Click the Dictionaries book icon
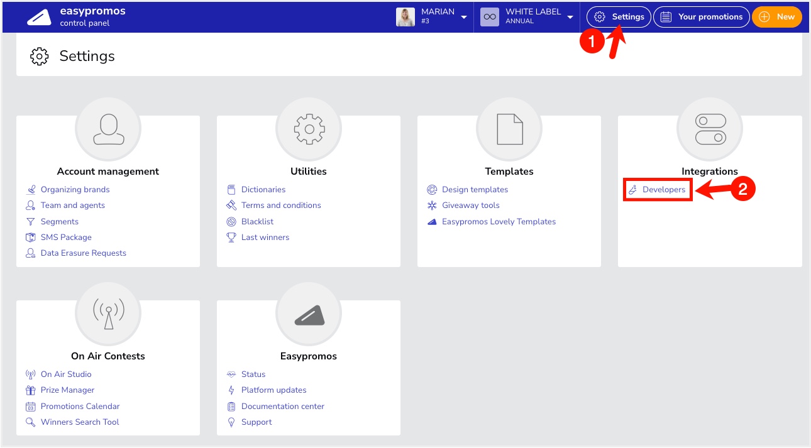Image resolution: width=811 pixels, height=448 pixels. click(231, 190)
